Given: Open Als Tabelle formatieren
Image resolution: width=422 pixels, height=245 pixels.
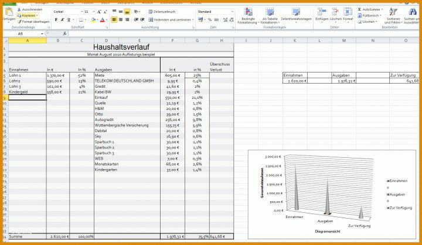Looking at the screenshot, I should coord(270,16).
